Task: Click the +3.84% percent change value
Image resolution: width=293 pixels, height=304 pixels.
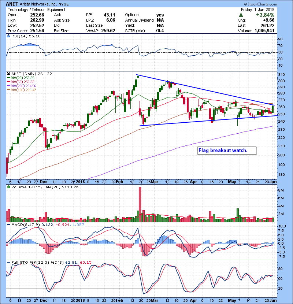Action: 265,15
